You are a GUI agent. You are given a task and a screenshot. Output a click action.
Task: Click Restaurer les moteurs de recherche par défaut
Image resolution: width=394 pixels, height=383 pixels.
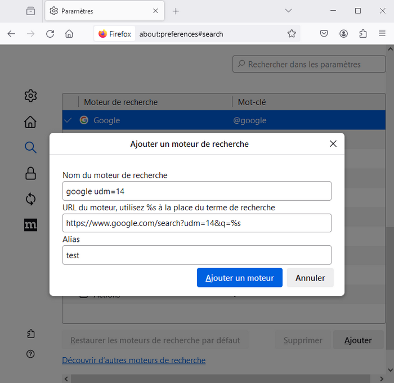(x=155, y=340)
